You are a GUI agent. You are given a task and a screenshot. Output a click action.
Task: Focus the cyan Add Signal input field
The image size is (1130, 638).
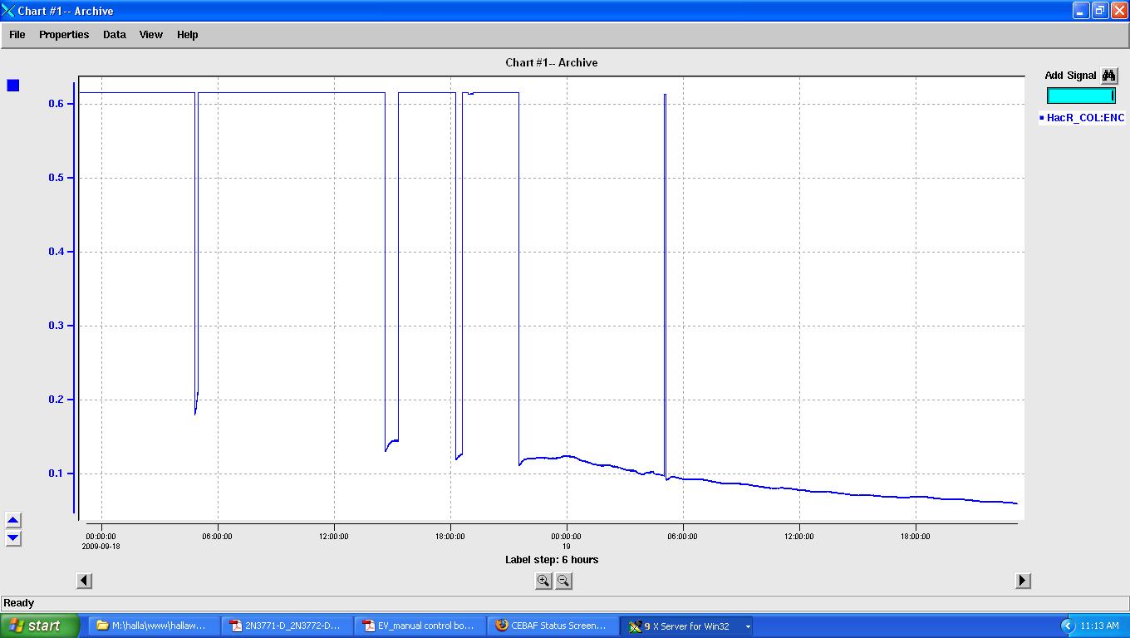click(x=1081, y=96)
